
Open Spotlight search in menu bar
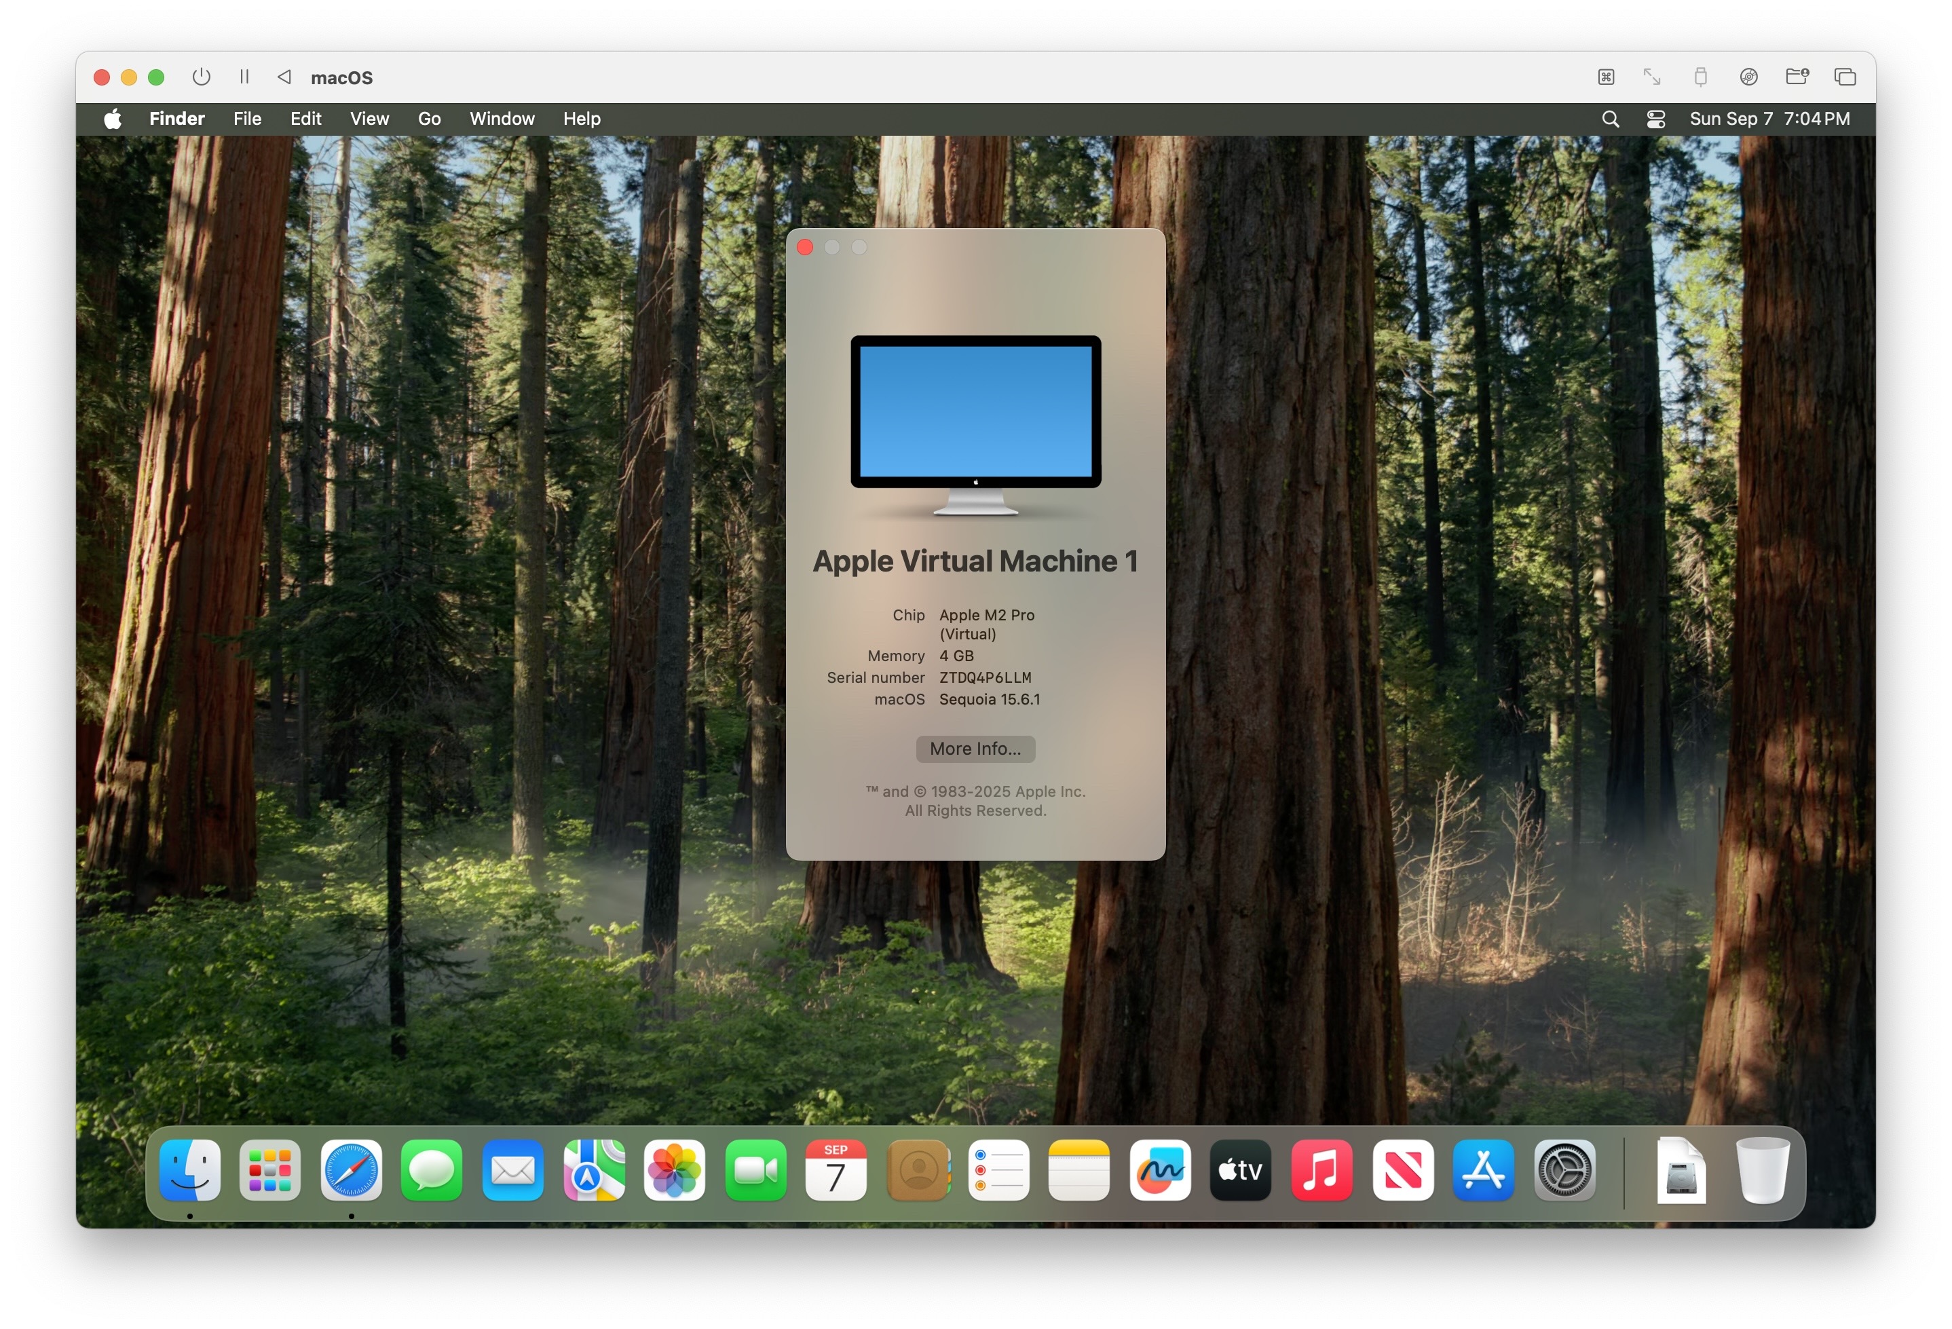coord(1610,119)
